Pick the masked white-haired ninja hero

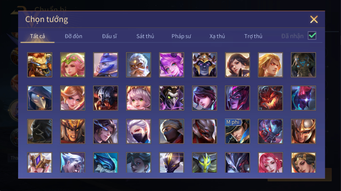point(139,131)
